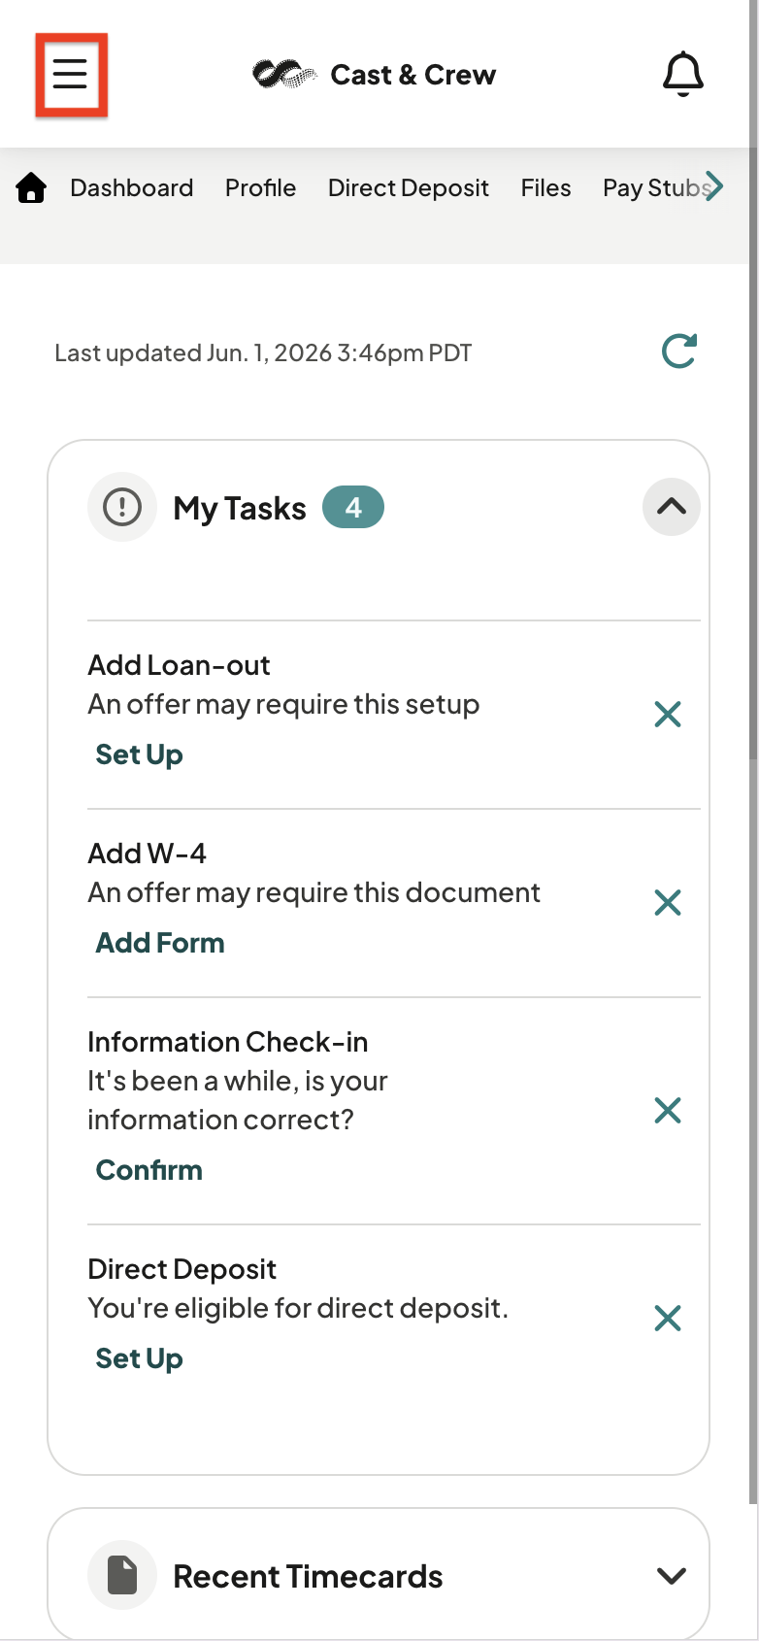759x1641 pixels.
Task: Open notifications bell
Action: point(682,74)
